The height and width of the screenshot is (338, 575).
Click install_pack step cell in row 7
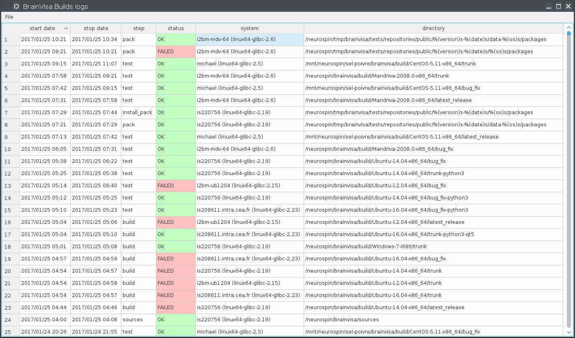coord(138,113)
